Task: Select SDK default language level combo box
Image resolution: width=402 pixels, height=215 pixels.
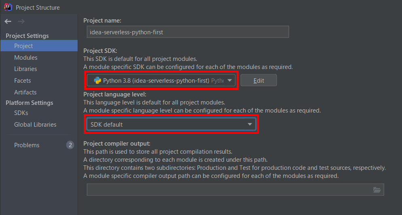Action: [166, 125]
